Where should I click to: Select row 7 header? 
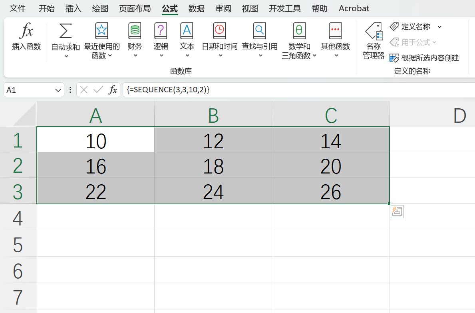pyautogui.click(x=18, y=297)
